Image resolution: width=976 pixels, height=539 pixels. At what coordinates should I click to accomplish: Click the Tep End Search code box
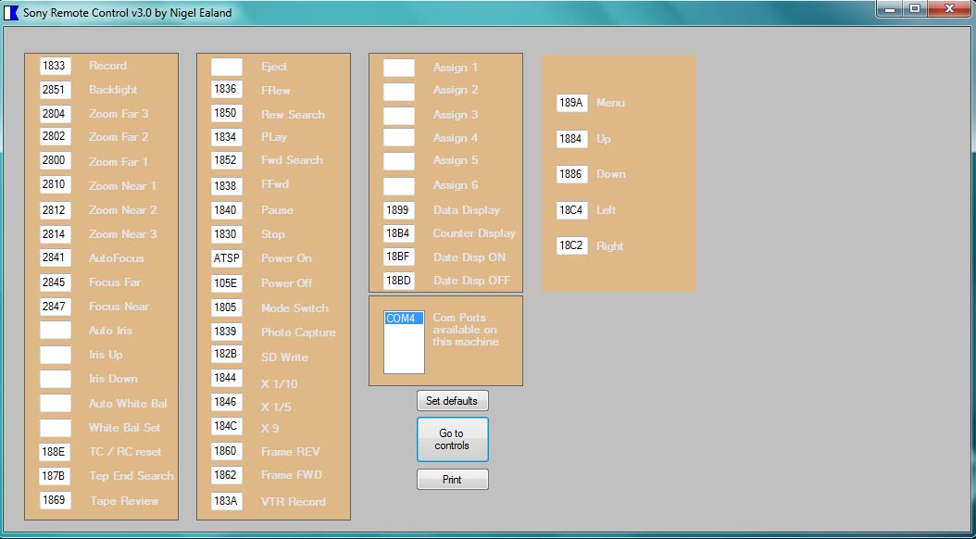[56, 476]
